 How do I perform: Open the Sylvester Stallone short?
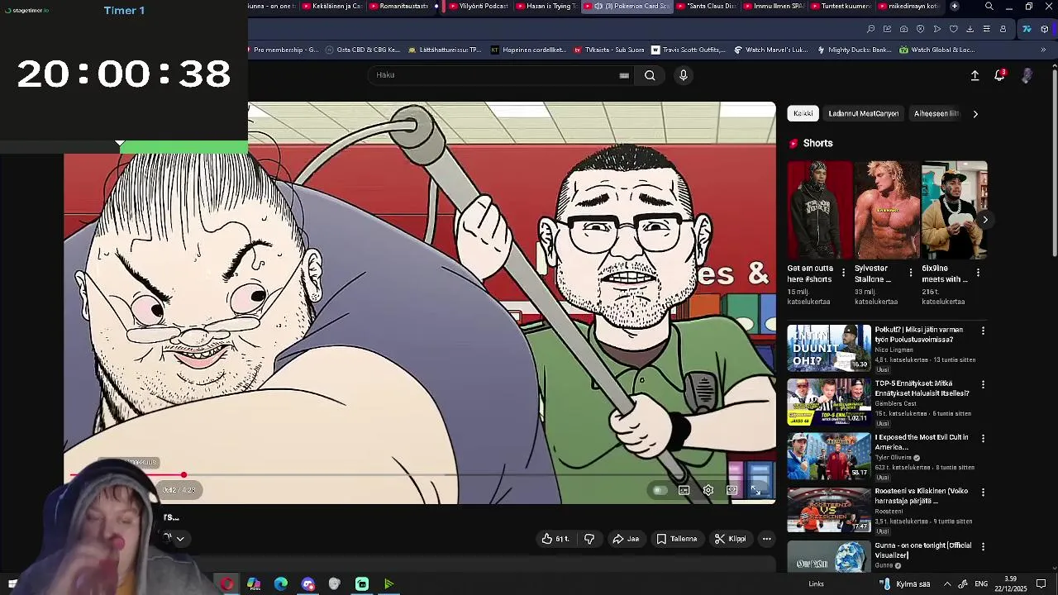[887, 211]
